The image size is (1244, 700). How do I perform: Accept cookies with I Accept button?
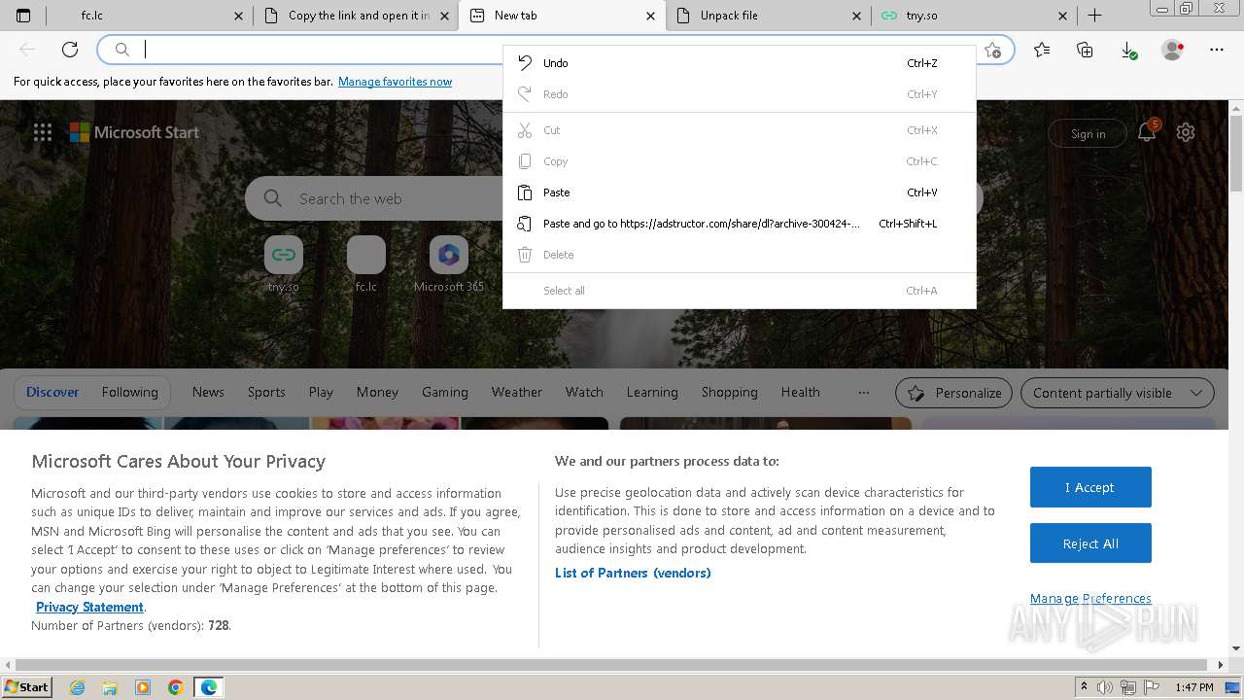coord(1090,487)
